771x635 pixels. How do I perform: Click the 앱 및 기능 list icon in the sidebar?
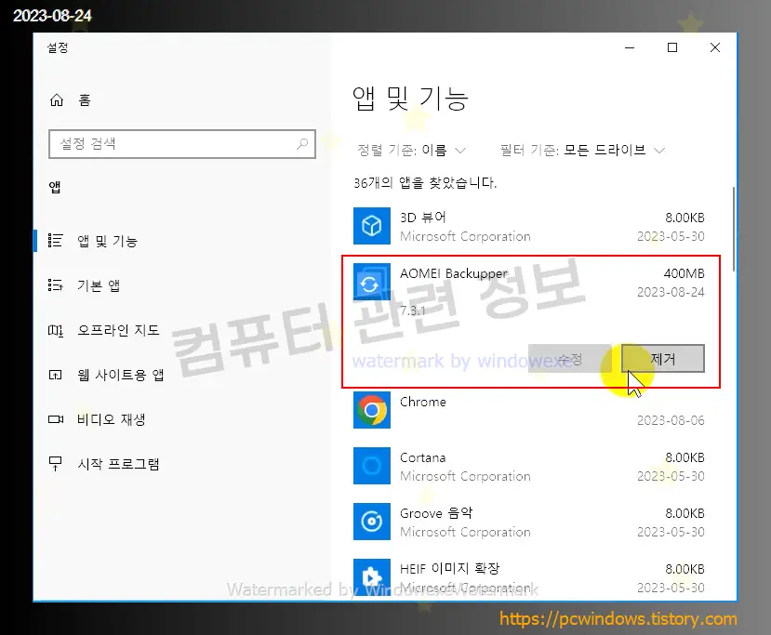tap(55, 241)
